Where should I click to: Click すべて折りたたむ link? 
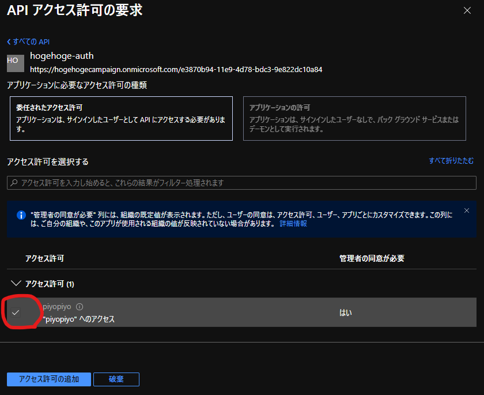point(451,160)
